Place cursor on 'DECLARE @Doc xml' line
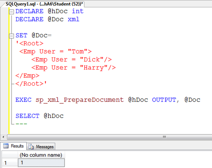This screenshot has width=212, height=168. point(47,20)
